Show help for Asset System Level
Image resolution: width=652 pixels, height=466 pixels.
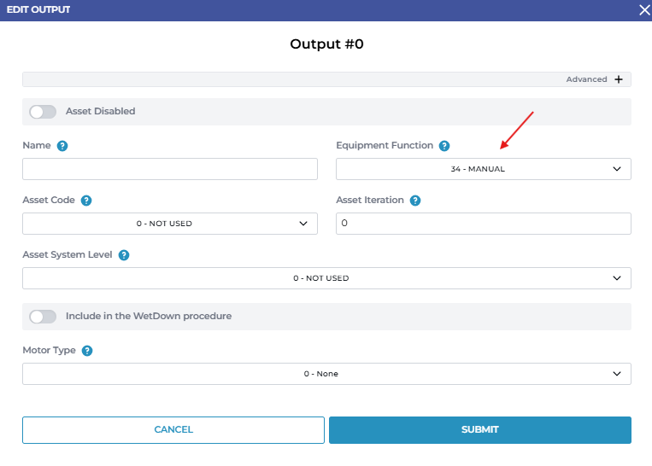[124, 255]
